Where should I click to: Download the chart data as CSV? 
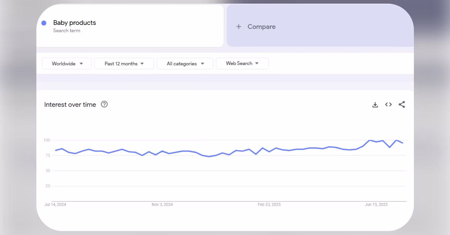point(375,105)
